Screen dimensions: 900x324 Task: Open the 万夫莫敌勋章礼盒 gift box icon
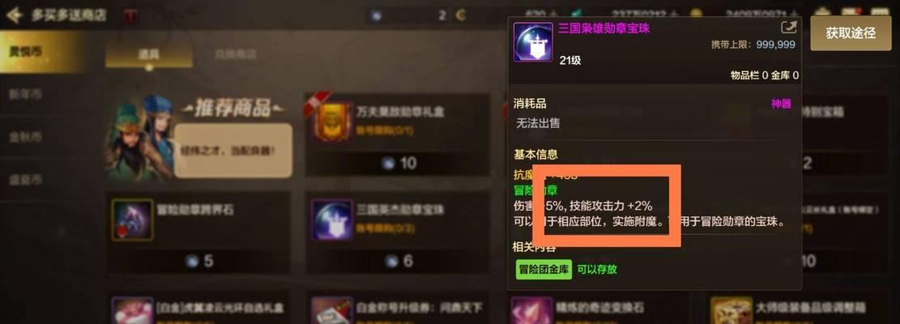[332, 122]
